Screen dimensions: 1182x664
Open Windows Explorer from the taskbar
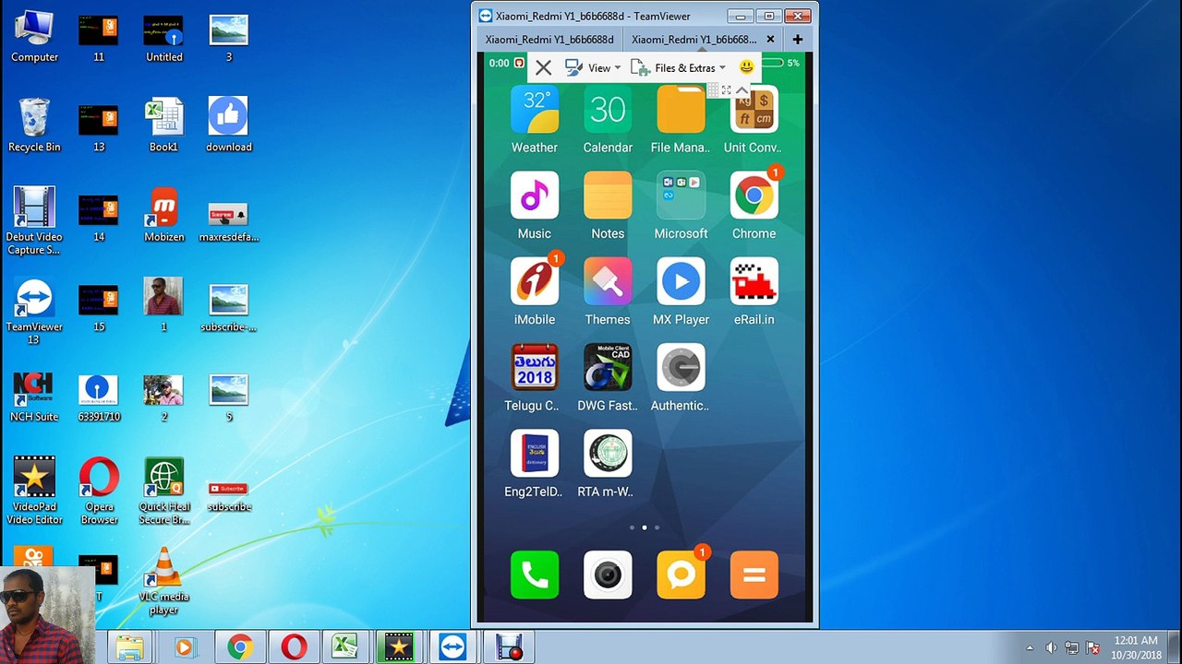point(130,647)
